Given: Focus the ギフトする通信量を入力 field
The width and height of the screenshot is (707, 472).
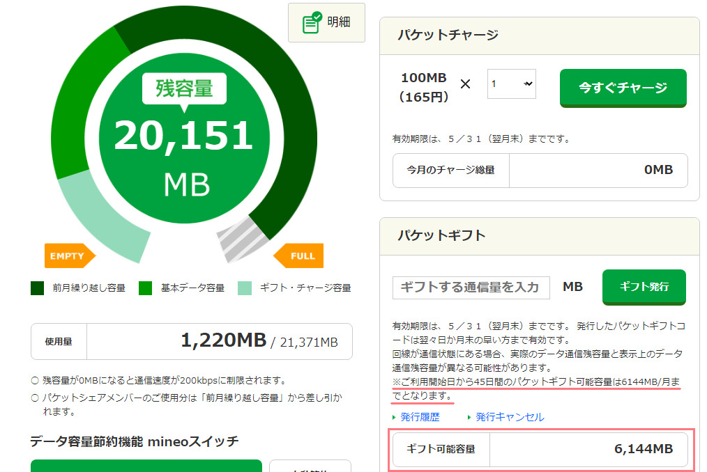Looking at the screenshot, I should (471, 288).
